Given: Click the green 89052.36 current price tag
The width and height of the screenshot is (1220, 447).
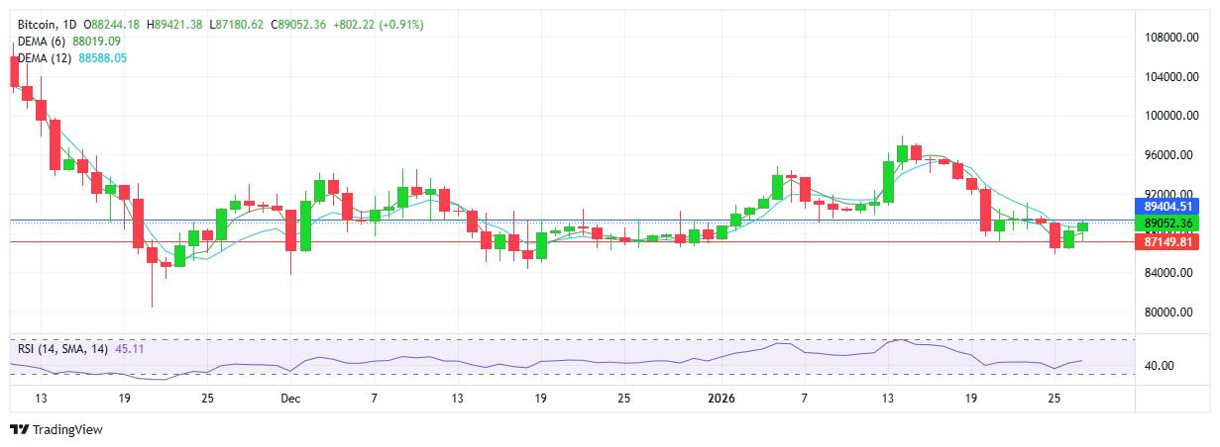Looking at the screenshot, I should point(1170,223).
